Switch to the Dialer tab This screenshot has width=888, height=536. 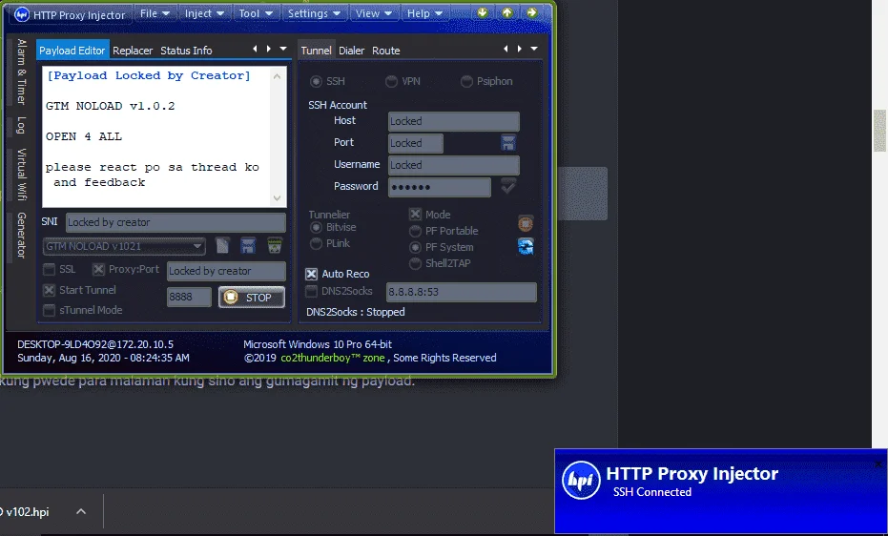coord(352,51)
